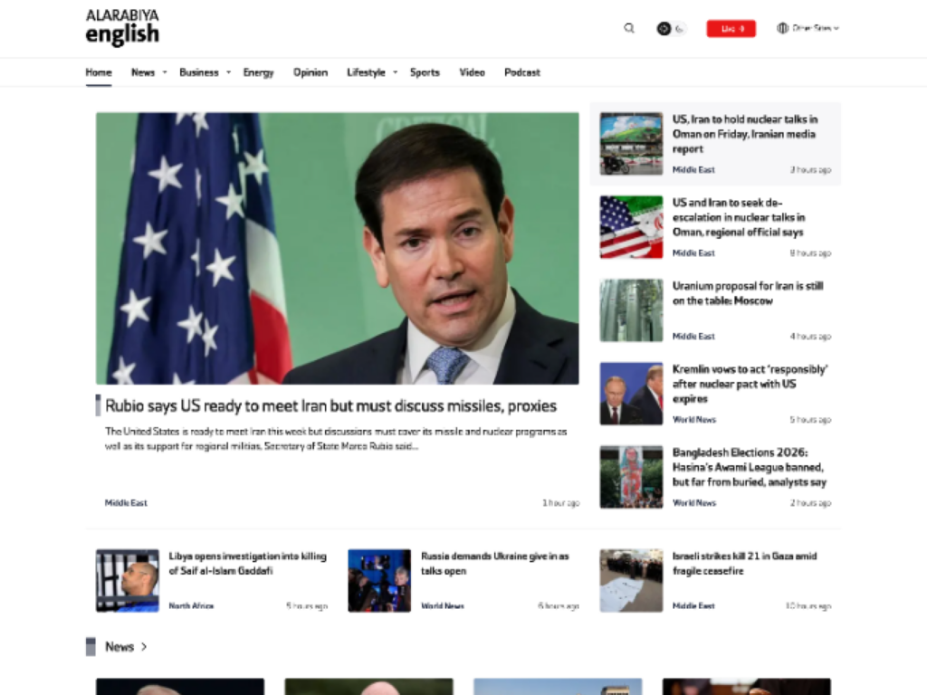The width and height of the screenshot is (927, 695).
Task: Open the Rubio headline article link
Action: tap(330, 405)
